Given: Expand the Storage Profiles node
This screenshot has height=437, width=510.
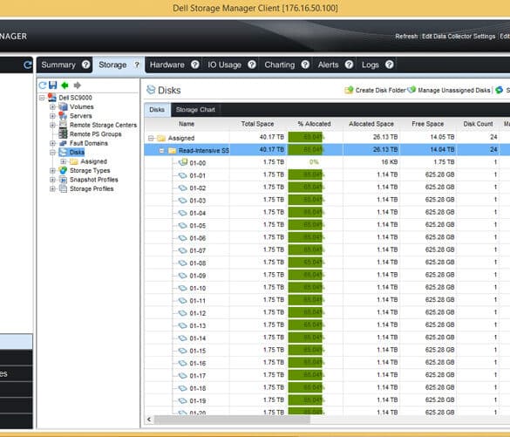Looking at the screenshot, I should click(x=52, y=188).
